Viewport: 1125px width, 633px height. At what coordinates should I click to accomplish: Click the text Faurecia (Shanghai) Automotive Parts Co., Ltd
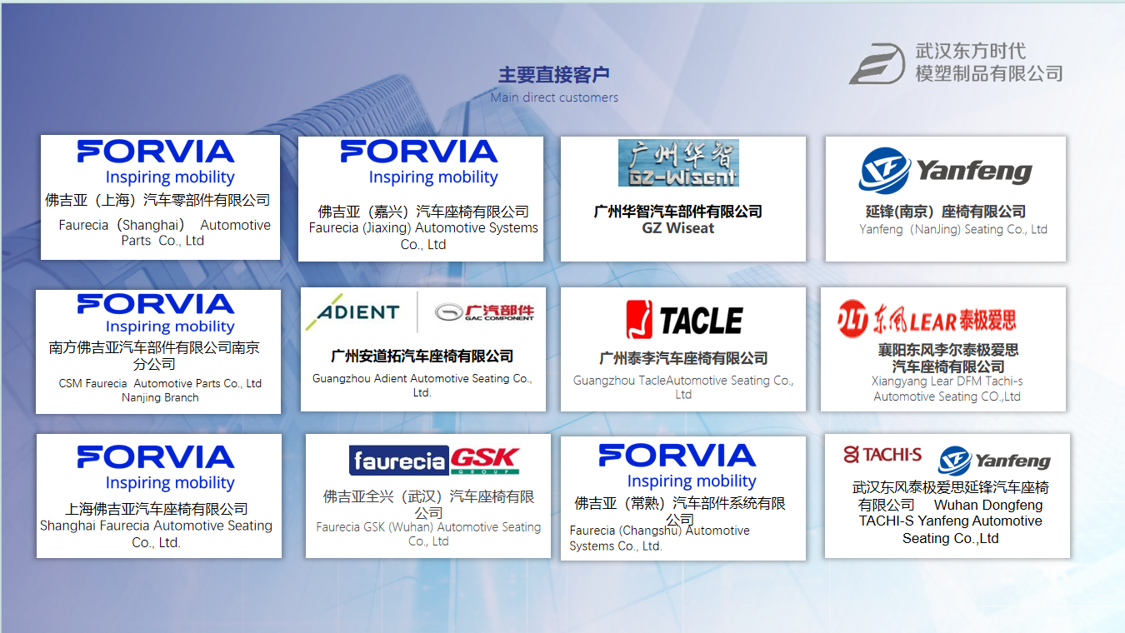tap(164, 232)
